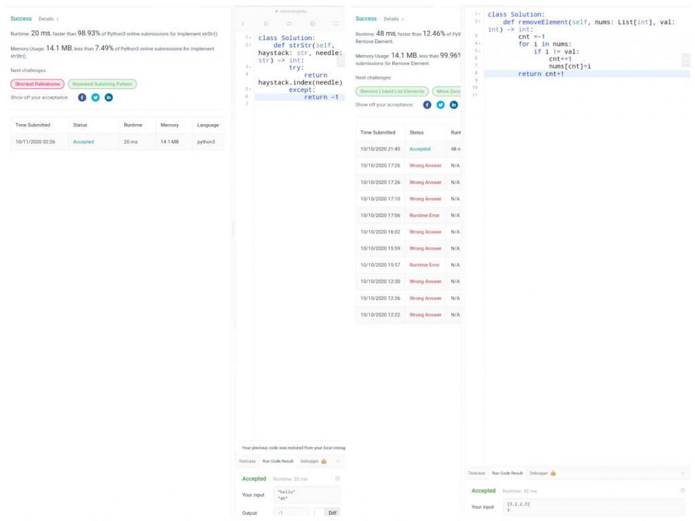Open Move Zeroes challenge tag
The width and height of the screenshot is (695, 521).
coord(447,92)
